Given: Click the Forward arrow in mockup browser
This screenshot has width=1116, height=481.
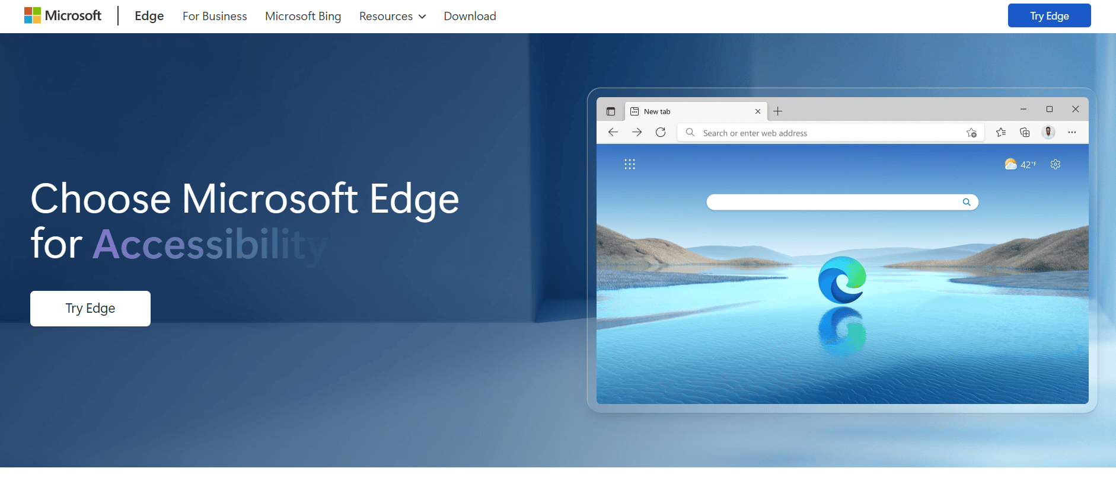Looking at the screenshot, I should pyautogui.click(x=637, y=132).
